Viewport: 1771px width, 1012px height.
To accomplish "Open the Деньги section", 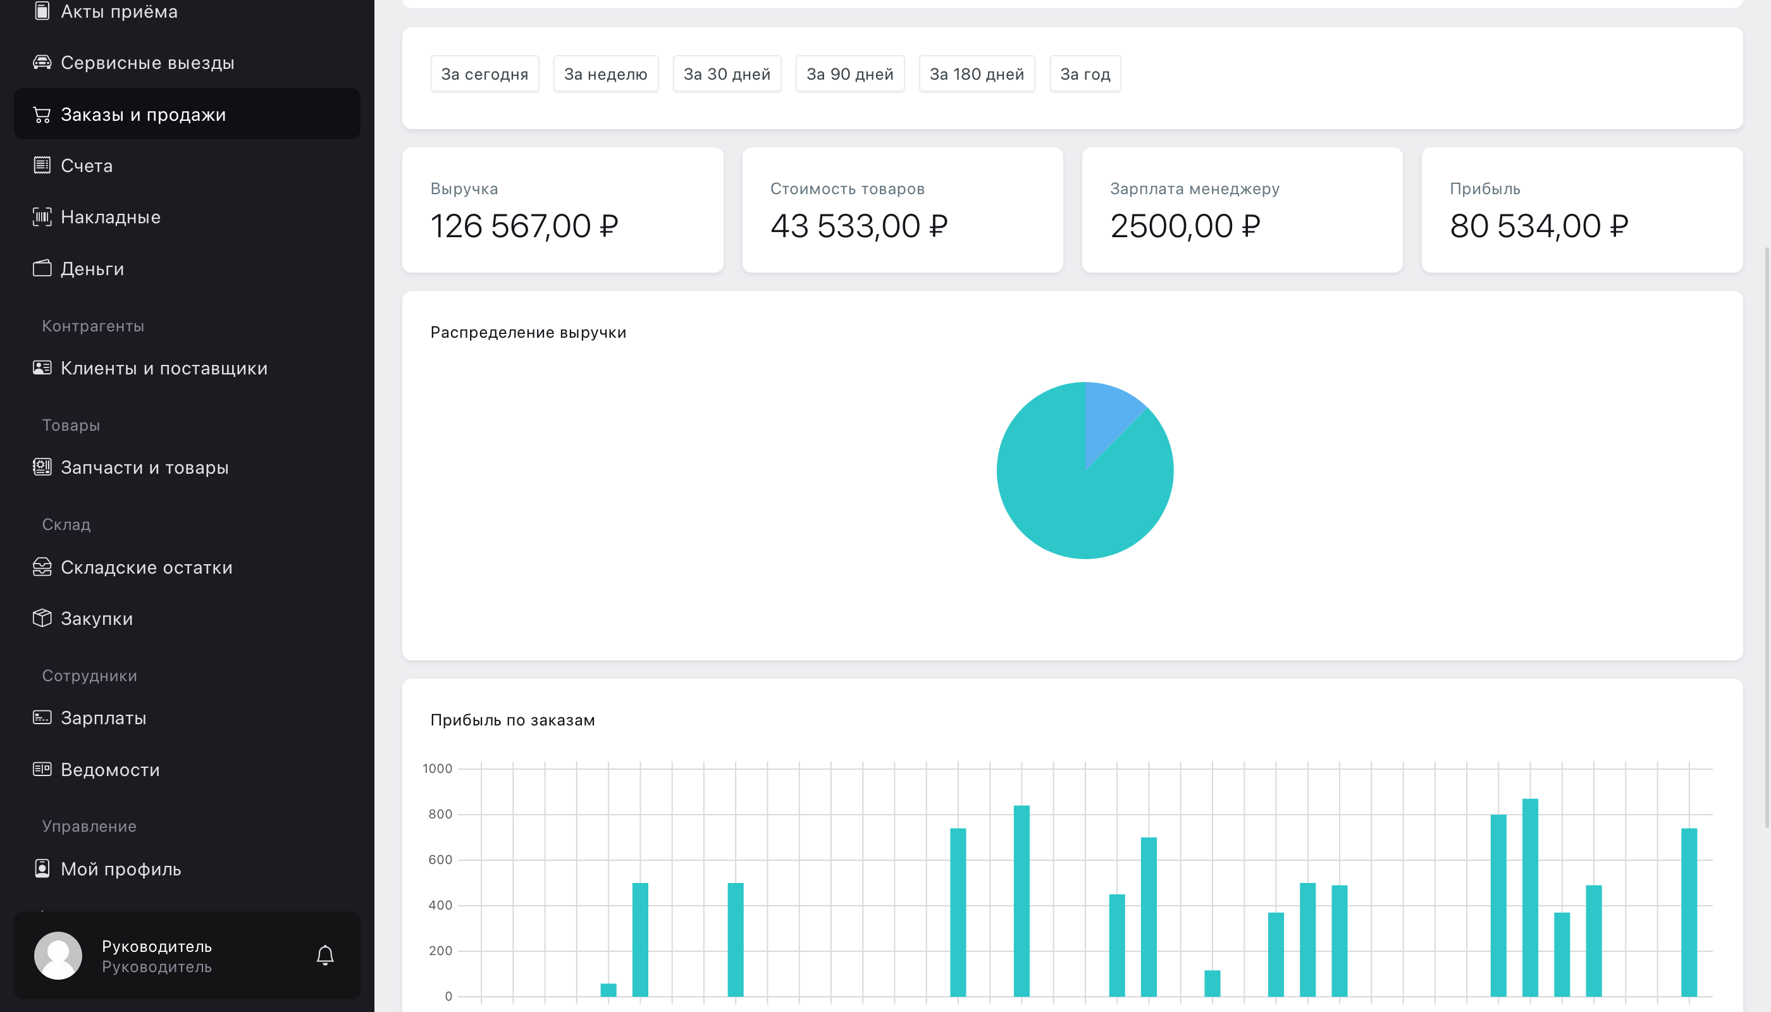I will point(187,268).
